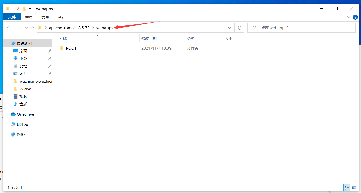
Task: Switch to the 主页 ribbon tab
Action: (x=29, y=17)
